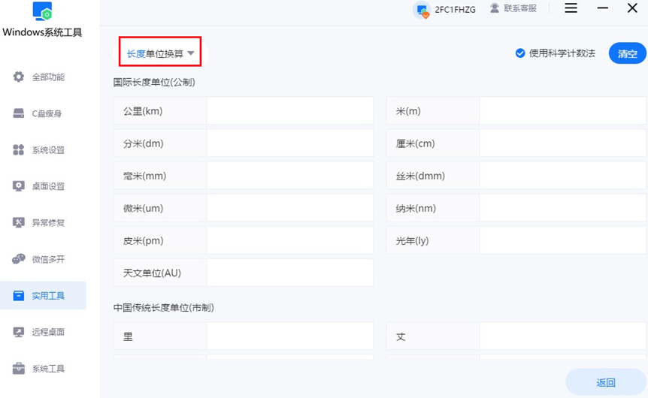Minimize the window
Image resolution: width=648 pixels, height=398 pixels.
[x=603, y=8]
